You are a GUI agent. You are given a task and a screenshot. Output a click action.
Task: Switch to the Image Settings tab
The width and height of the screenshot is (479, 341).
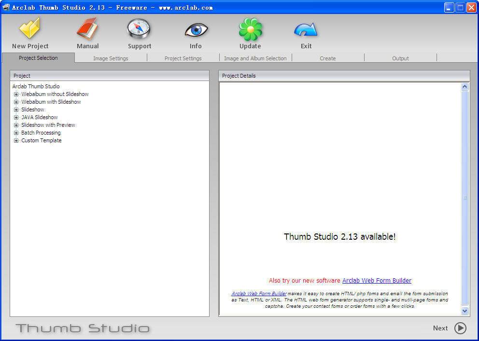111,58
